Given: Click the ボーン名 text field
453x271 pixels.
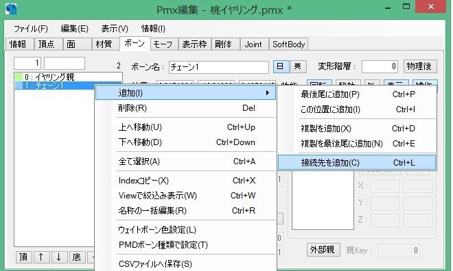Looking at the screenshot, I should point(219,67).
